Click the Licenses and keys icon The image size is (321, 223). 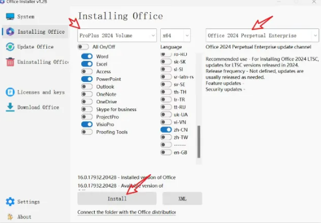click(x=10, y=92)
